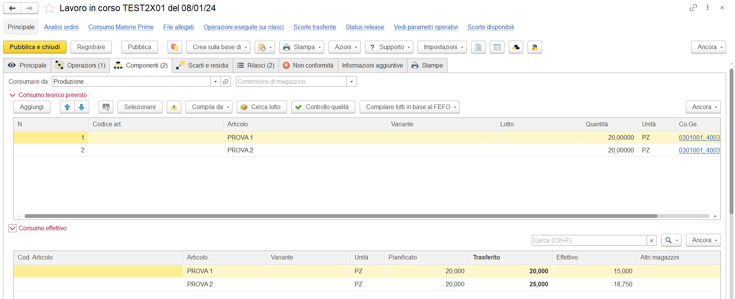Viewport: 735px width, 299px height.
Task: Move component row up with blue arrow
Action: point(67,107)
